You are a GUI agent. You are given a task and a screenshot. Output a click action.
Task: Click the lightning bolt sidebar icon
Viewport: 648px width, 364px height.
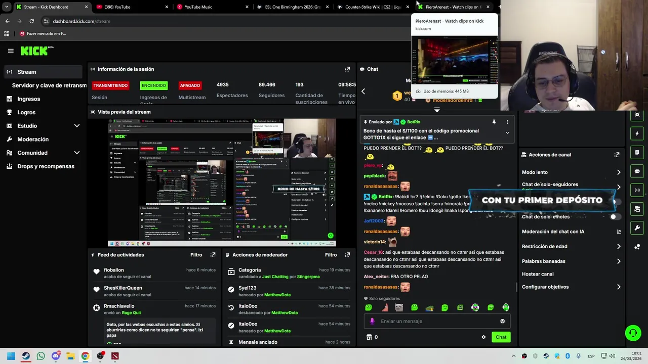(x=637, y=133)
